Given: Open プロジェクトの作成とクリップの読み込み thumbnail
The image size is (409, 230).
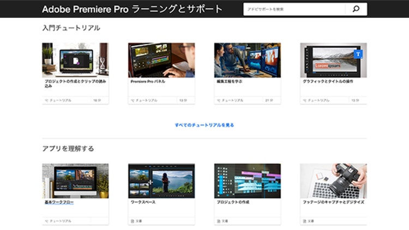Looking at the screenshot, I should 75,60.
